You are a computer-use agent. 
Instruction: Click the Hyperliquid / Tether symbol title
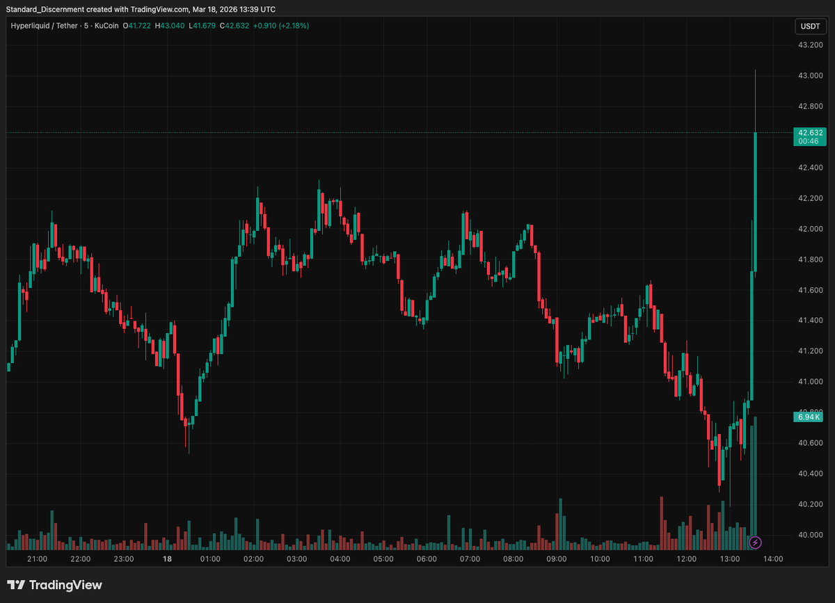[43, 26]
